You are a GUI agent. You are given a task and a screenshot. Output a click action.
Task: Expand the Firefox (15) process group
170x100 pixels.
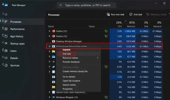coord(49,36)
